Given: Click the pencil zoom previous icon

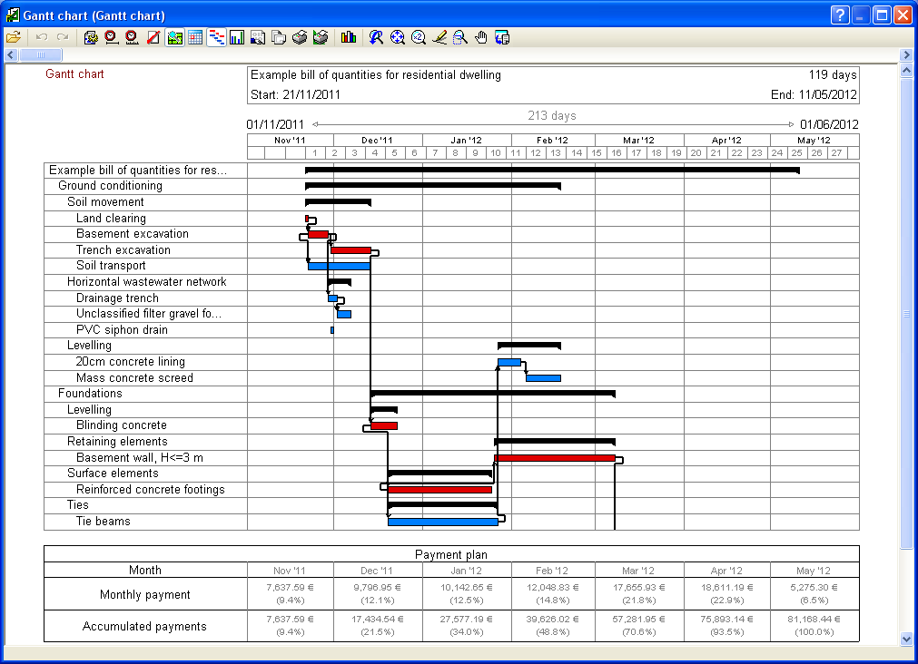Looking at the screenshot, I should click(x=439, y=37).
